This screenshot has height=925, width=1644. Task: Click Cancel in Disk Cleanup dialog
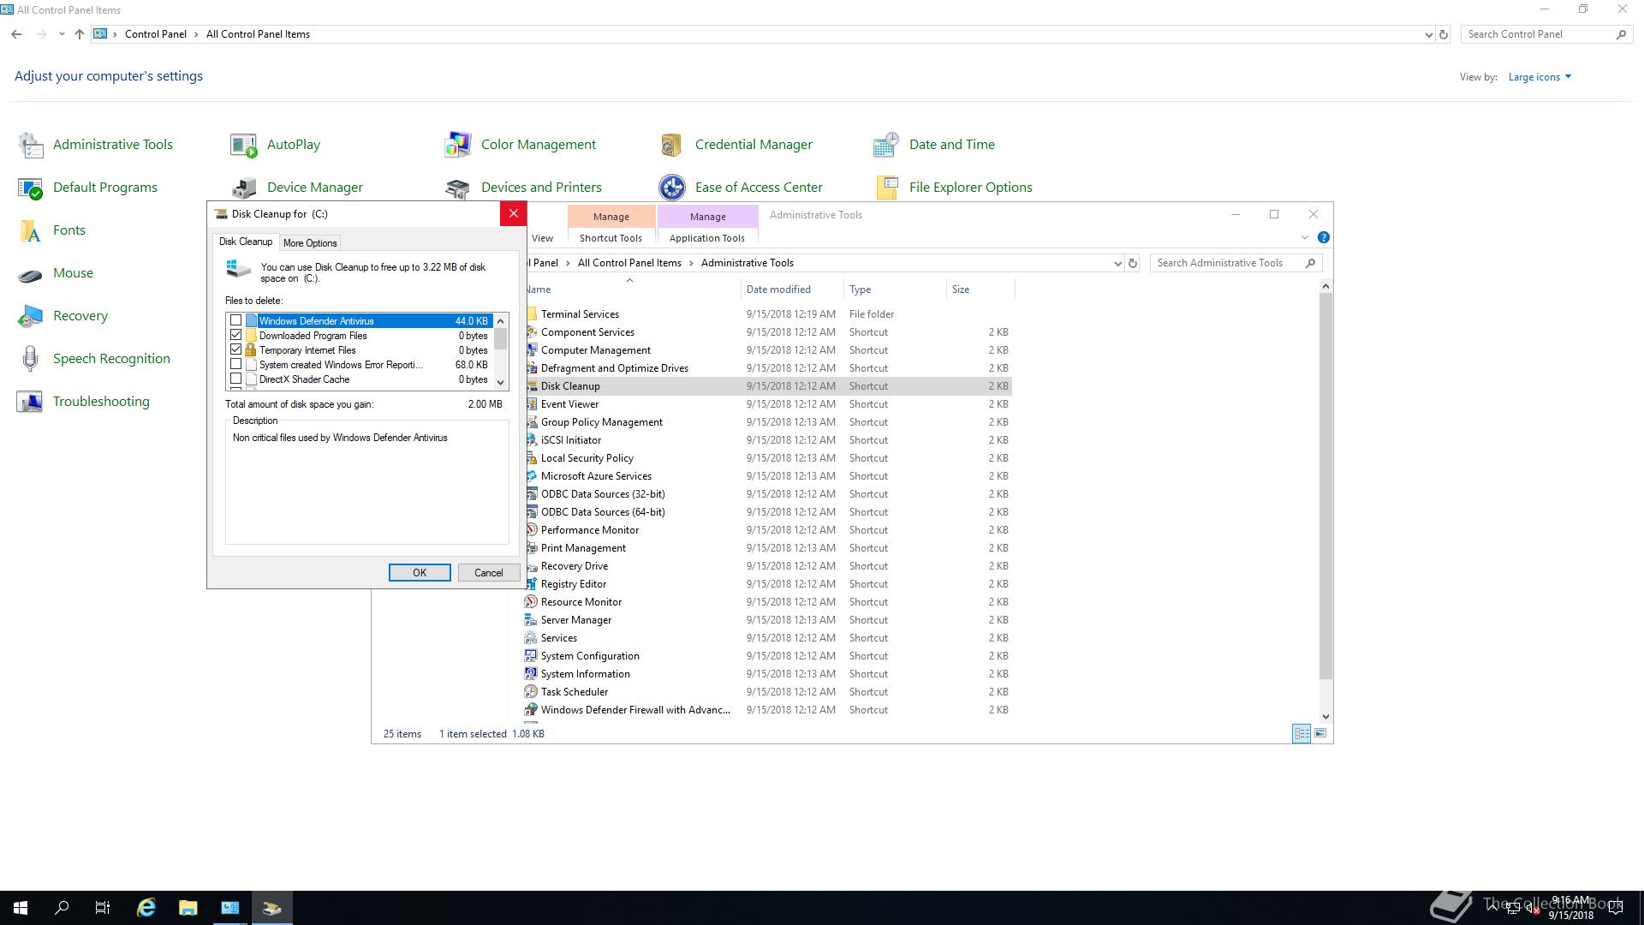(489, 573)
